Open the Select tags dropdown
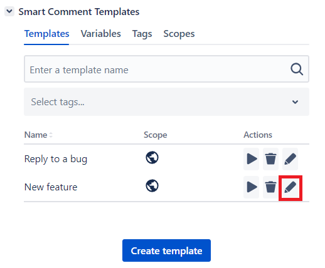The height and width of the screenshot is (268, 325). pos(166,102)
